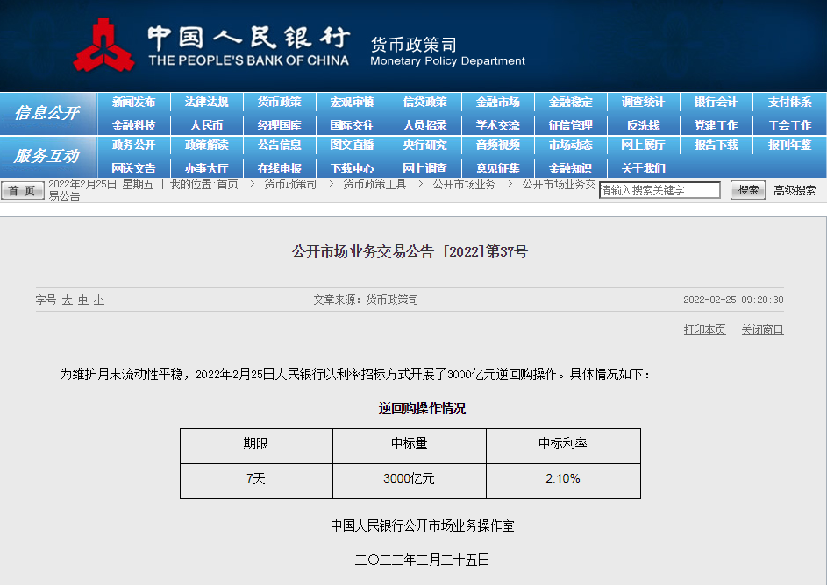Image resolution: width=827 pixels, height=585 pixels.
Task: Click 公开市场业务 breadcrumb link
Action: (464, 184)
